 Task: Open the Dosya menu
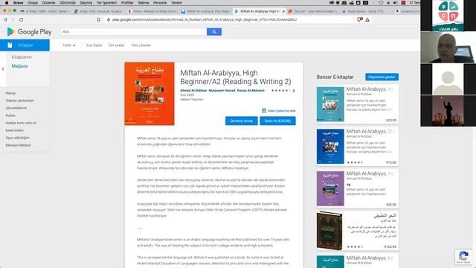[x=33, y=3]
